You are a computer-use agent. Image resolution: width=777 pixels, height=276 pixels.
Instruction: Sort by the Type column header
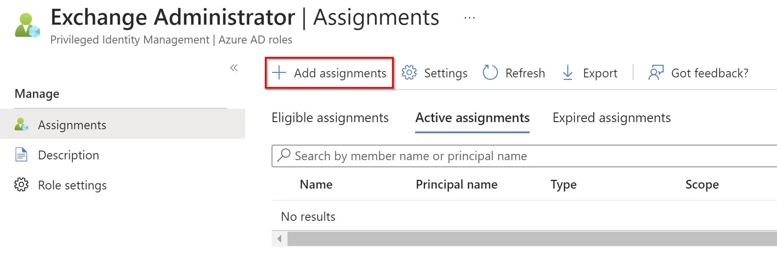point(564,184)
